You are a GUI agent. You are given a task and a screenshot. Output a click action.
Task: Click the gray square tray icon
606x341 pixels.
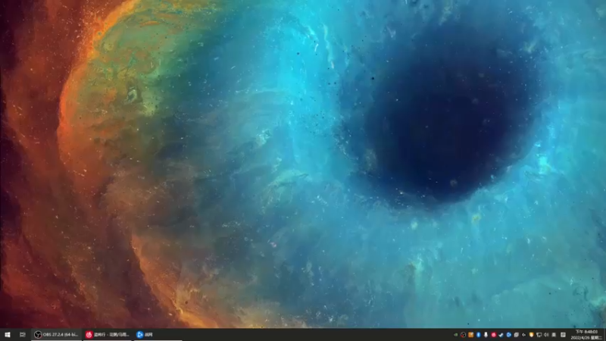pos(517,335)
